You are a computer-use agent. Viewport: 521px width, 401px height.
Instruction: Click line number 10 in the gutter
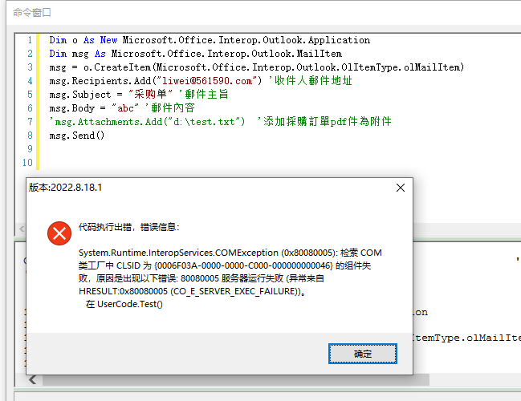point(28,163)
